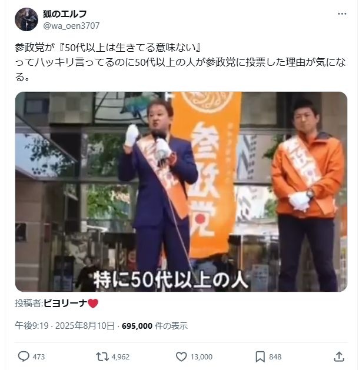Bookmark the post with the bookmark icon
Screen dimensions: 359x370
point(260,356)
